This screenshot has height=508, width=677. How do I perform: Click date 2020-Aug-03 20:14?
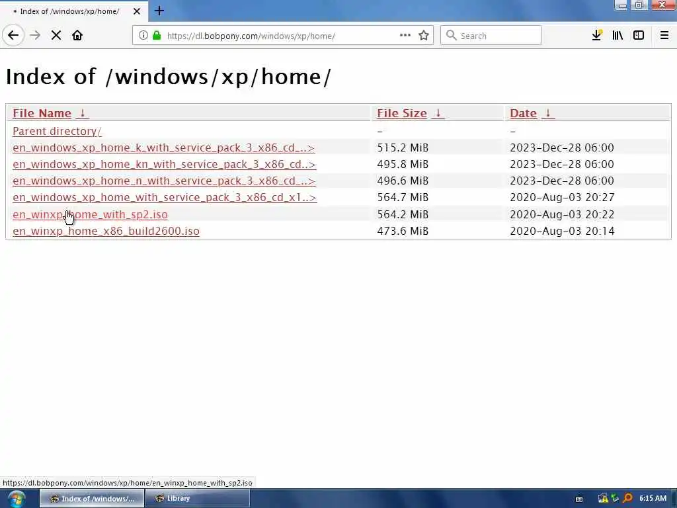tap(562, 231)
